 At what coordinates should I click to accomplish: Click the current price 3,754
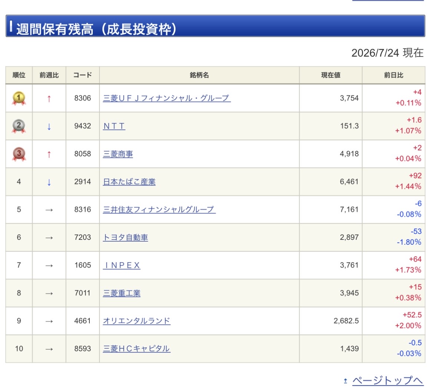pos(349,98)
